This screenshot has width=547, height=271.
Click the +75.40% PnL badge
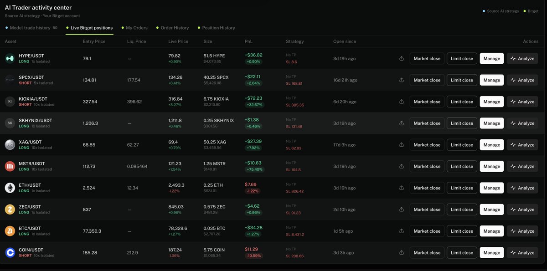tap(255, 169)
